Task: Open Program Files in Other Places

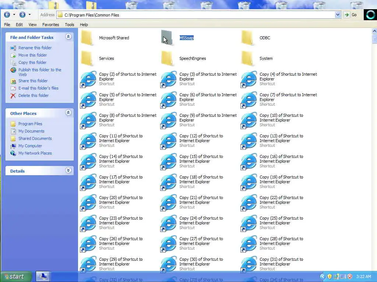Action: click(x=30, y=124)
